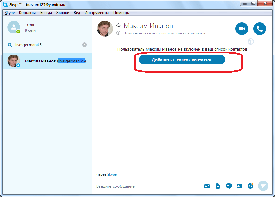Open the Skype menu
Viewport: 275px width, 197px height.
[10, 13]
